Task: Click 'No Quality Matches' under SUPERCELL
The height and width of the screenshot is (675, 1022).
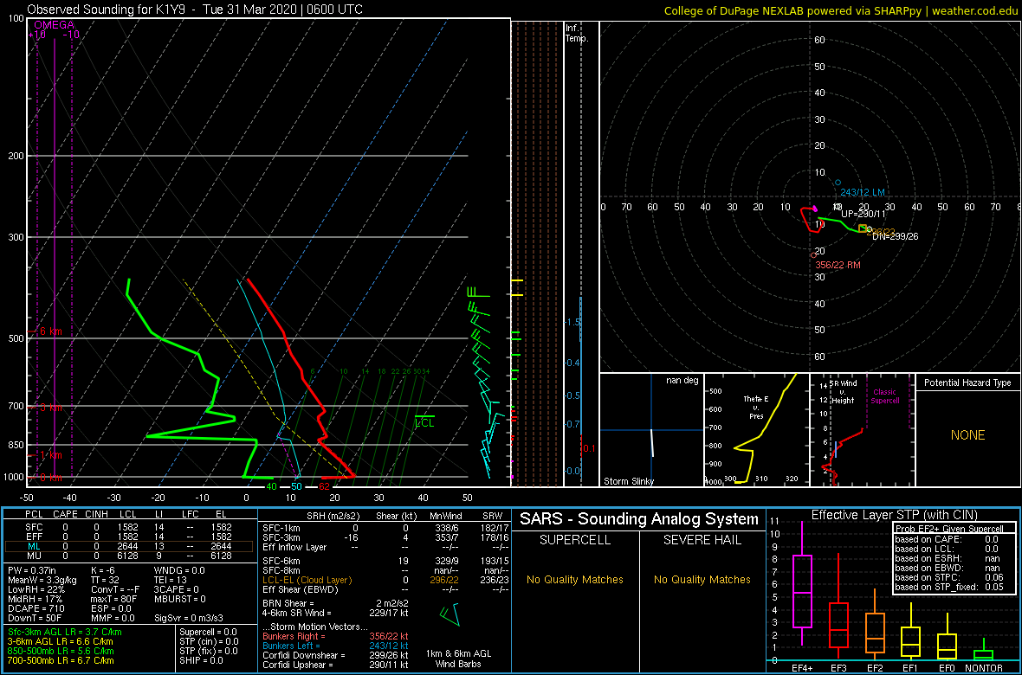Action: [574, 579]
